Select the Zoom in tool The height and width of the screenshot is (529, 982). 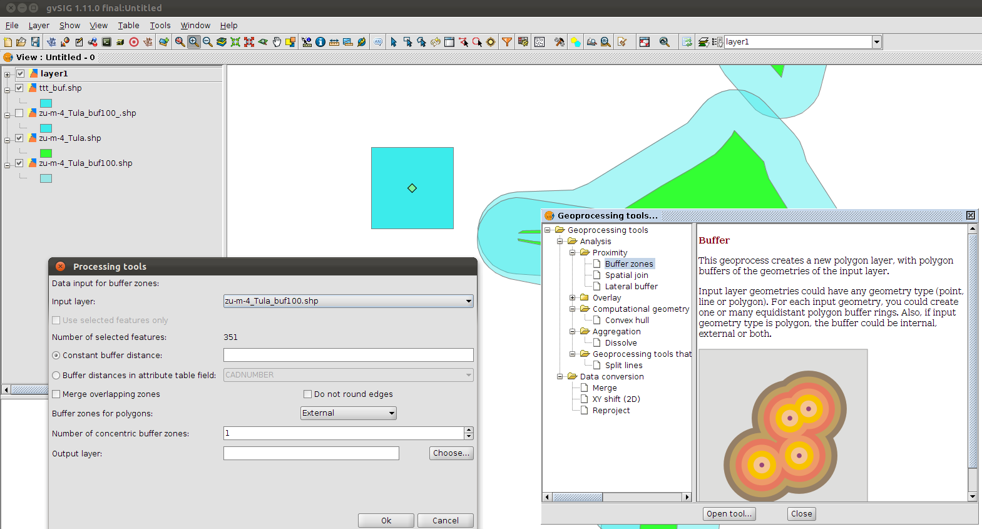pyautogui.click(x=193, y=42)
